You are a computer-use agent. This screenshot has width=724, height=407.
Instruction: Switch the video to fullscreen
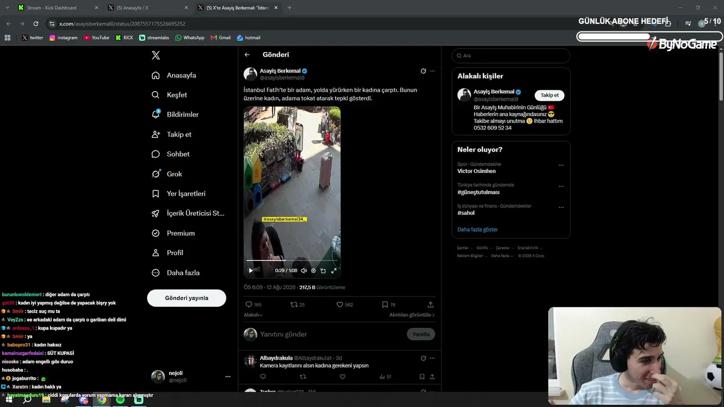click(334, 271)
